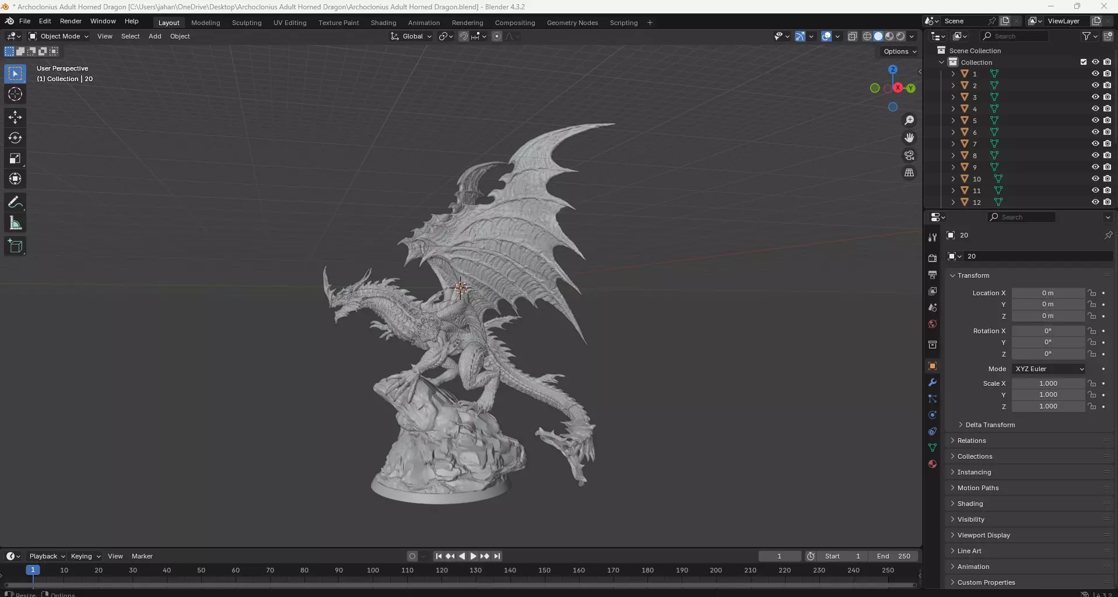The width and height of the screenshot is (1118, 597).
Task: Open the Playback popover
Action: pos(47,556)
